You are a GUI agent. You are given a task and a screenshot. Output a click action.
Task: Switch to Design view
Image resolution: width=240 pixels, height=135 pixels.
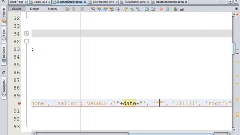(x=35, y=9)
